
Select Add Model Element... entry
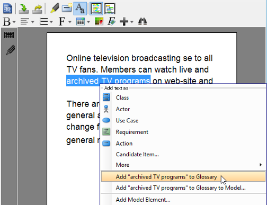(x=183, y=200)
